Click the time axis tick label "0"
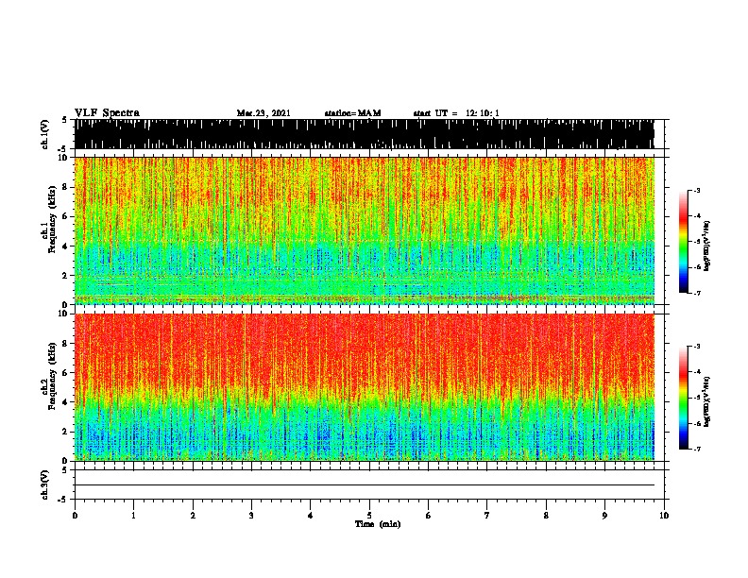This screenshot has width=748, height=578. 75,516
